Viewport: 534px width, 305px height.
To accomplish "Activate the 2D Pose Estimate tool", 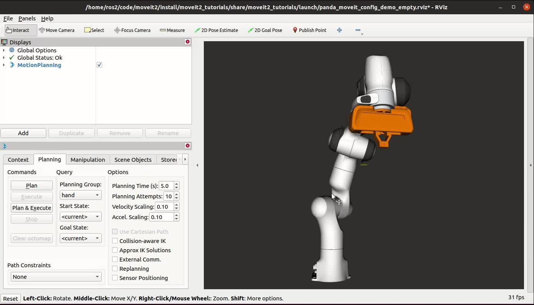I will click(216, 30).
